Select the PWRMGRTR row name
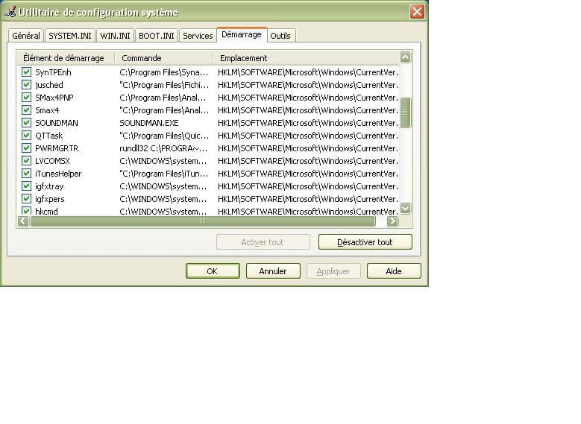This screenshot has width=581, height=424. 57,148
